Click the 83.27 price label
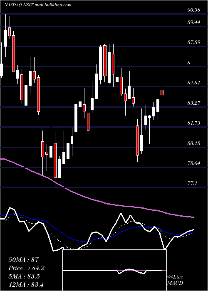208x291 pixels. pyautogui.click(x=194, y=103)
